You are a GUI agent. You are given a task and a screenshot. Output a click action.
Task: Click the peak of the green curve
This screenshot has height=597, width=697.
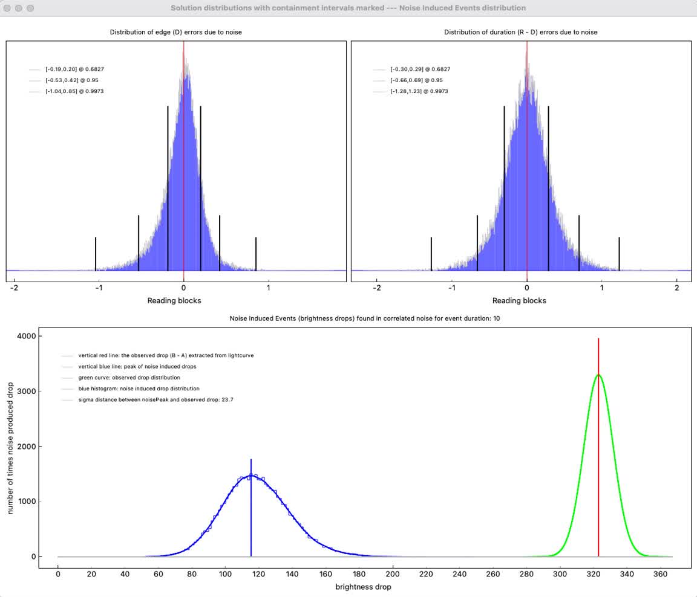(x=598, y=375)
